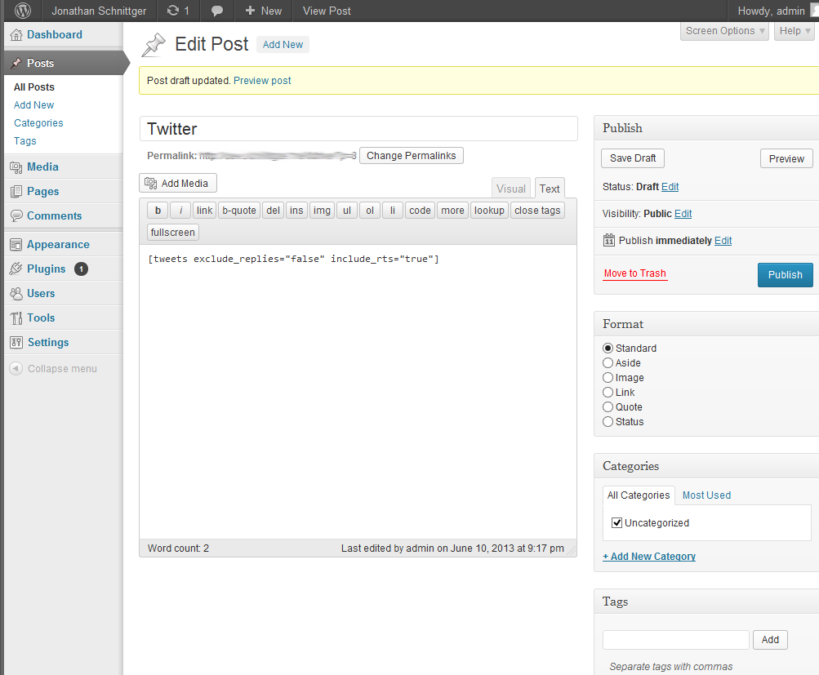The image size is (819, 675).
Task: Click the Preview post link
Action: pyautogui.click(x=262, y=80)
